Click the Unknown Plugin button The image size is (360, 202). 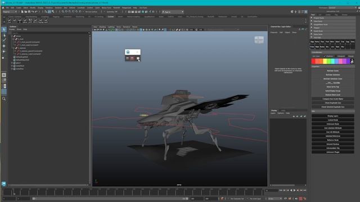pyautogui.click(x=332, y=152)
